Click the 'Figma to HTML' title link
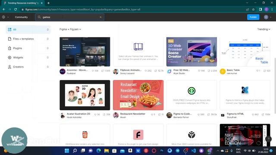 click(235, 114)
